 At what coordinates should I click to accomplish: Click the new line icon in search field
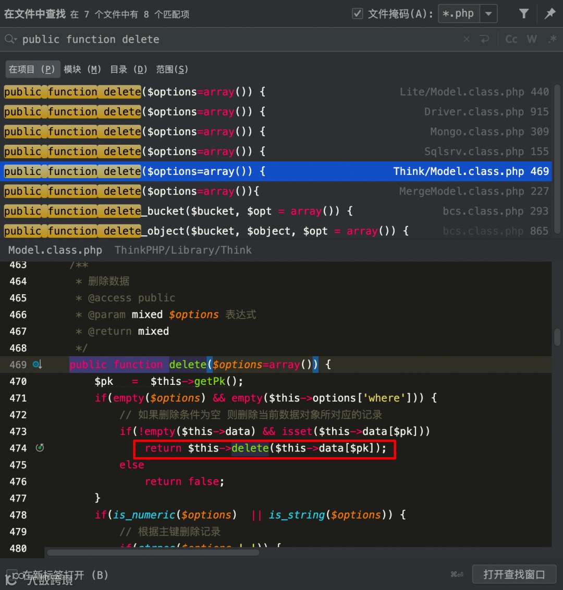[484, 39]
